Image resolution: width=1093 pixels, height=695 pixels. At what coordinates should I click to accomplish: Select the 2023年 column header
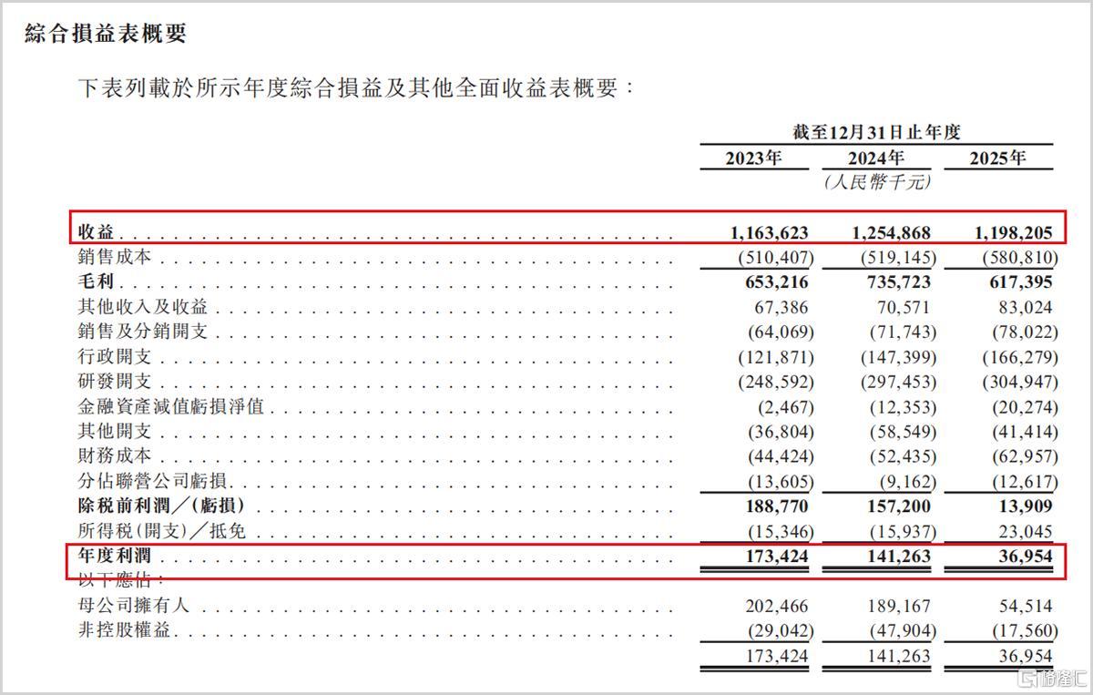pyautogui.click(x=753, y=158)
